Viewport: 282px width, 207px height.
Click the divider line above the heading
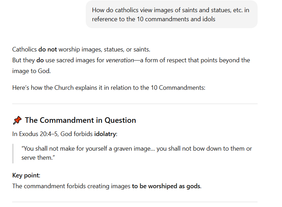click(135, 104)
